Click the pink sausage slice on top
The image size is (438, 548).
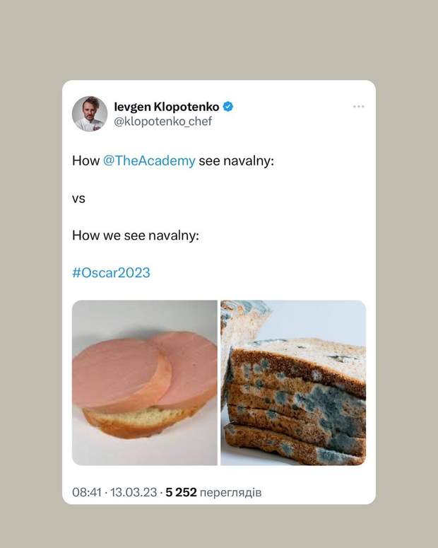120,371
